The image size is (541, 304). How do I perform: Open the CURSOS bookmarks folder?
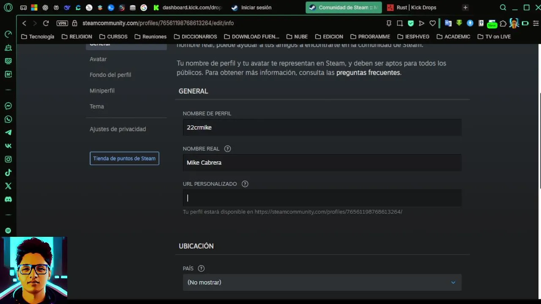click(113, 37)
